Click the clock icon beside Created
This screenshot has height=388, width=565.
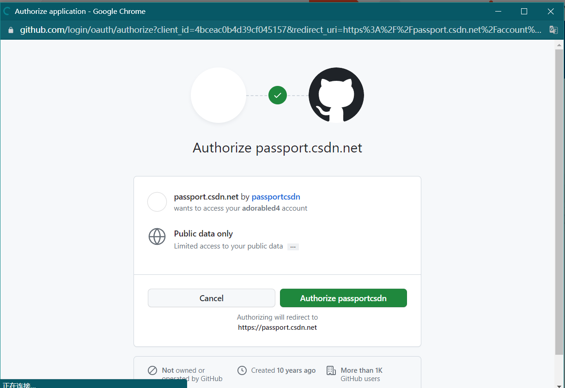click(242, 370)
